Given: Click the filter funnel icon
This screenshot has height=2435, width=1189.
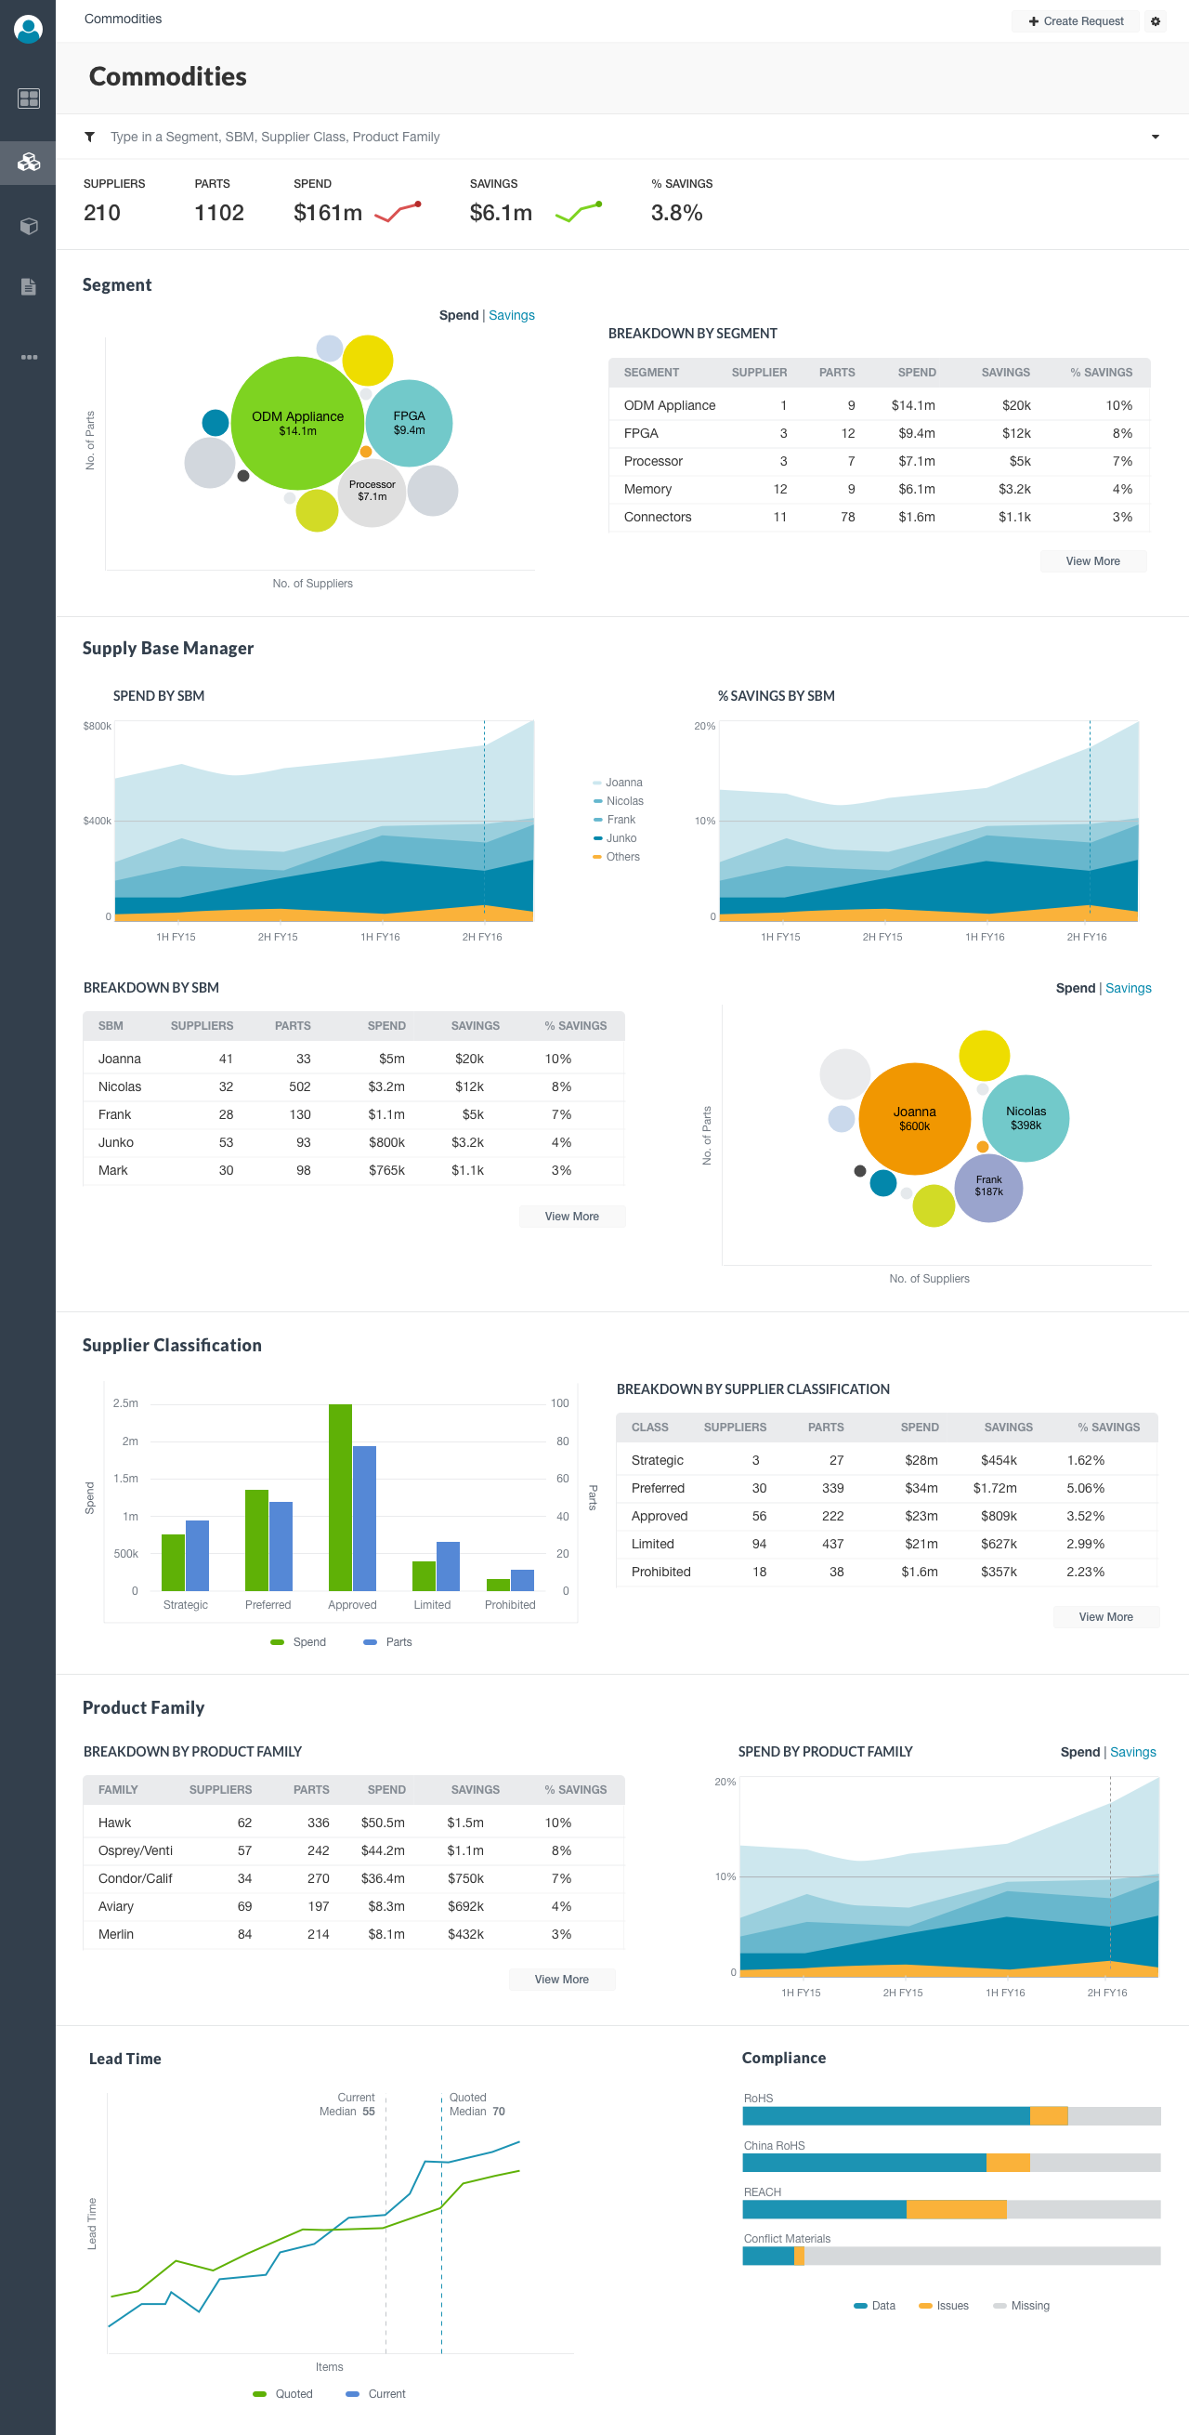Looking at the screenshot, I should (x=90, y=137).
